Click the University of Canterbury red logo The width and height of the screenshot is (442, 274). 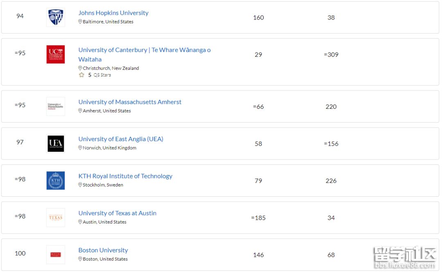(x=56, y=54)
